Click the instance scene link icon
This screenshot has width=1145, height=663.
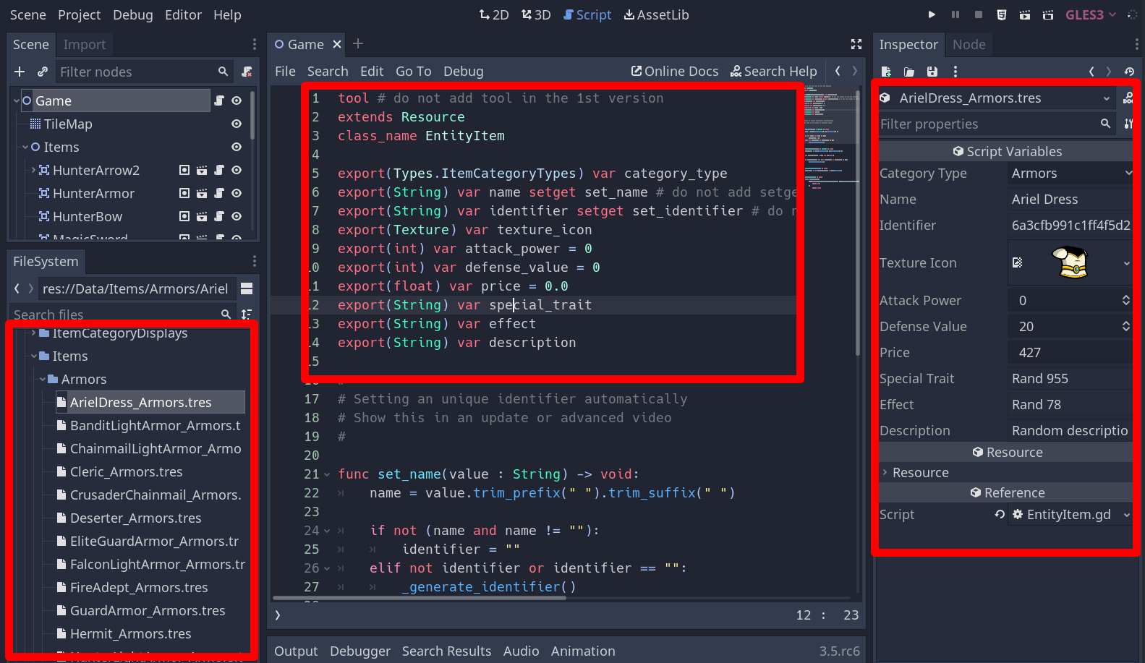point(43,72)
